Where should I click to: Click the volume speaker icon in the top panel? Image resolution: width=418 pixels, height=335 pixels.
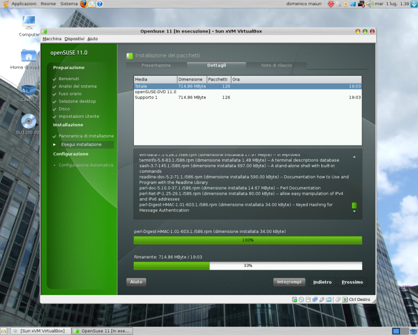(x=369, y=4)
